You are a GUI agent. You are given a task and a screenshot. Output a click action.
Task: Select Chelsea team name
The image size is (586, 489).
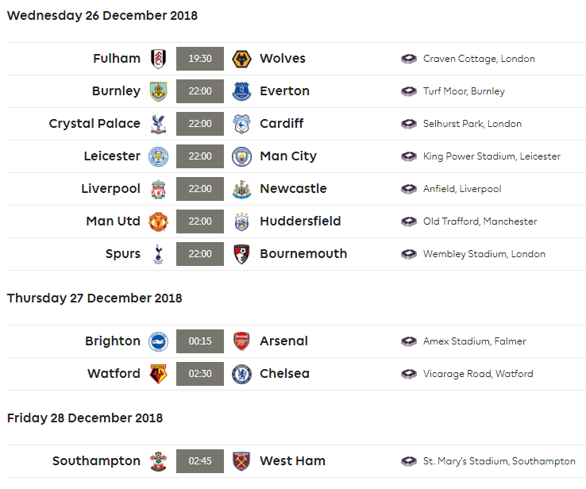pyautogui.click(x=284, y=374)
